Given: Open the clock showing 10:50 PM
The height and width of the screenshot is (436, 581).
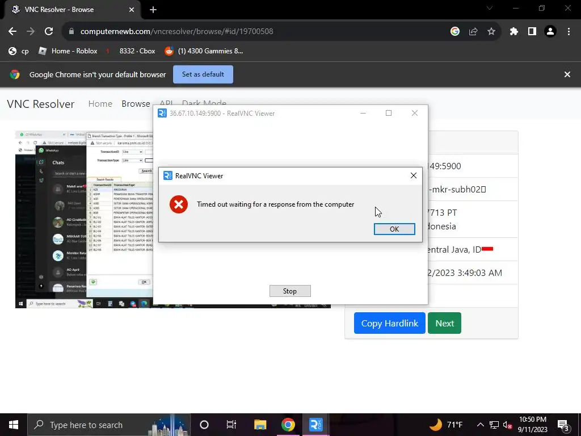Looking at the screenshot, I should 532,425.
